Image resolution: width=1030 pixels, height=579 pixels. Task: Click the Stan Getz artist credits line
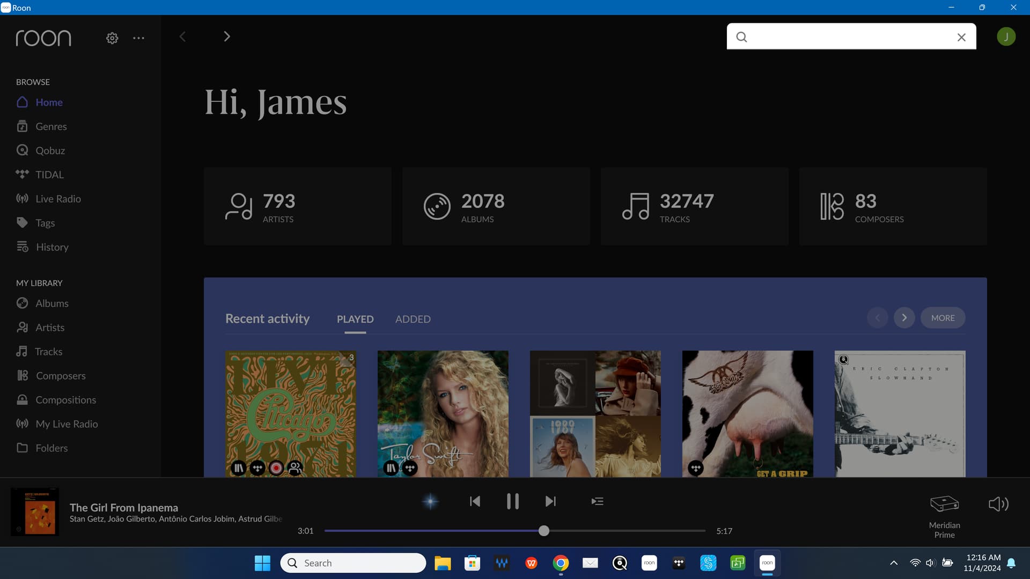175,519
